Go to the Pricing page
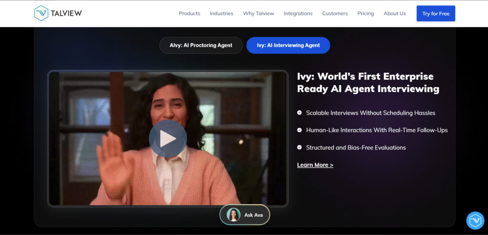The width and height of the screenshot is (488, 235). tap(366, 13)
